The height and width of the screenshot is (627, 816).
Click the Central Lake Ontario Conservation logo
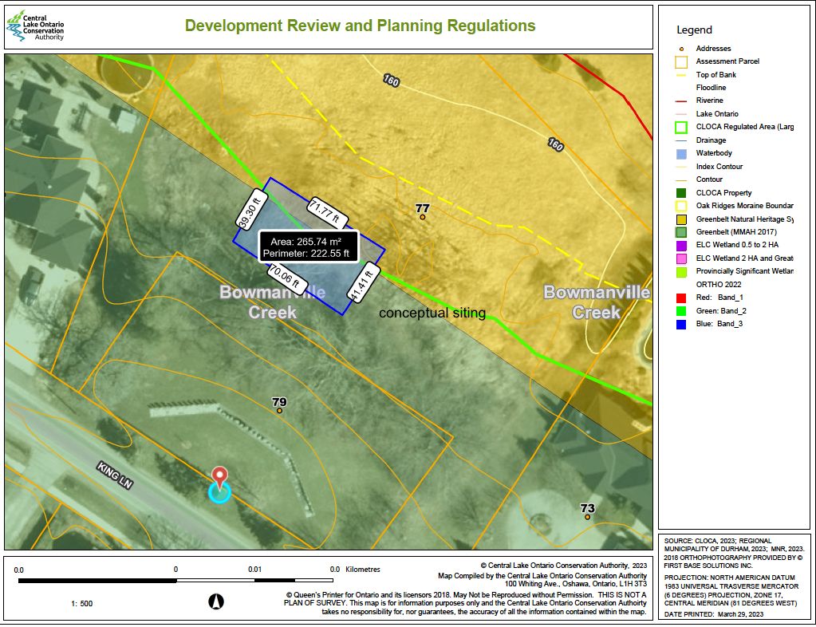(x=36, y=26)
